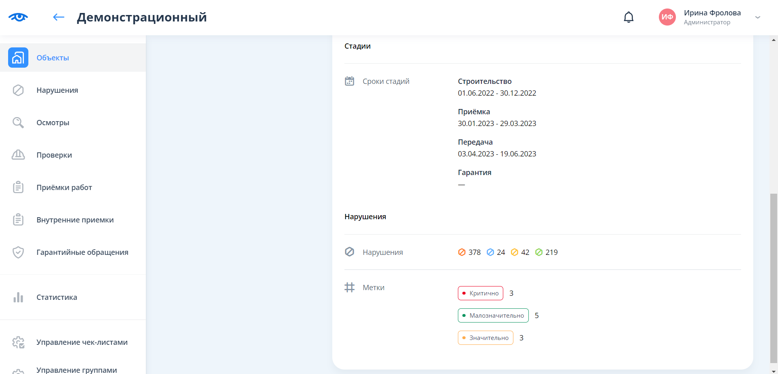This screenshot has width=778, height=374.
Task: Click the blue eye logo icon
Action: [18, 17]
